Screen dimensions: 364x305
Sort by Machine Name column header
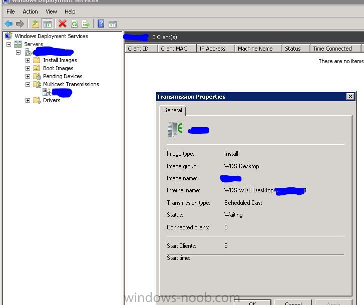point(258,49)
